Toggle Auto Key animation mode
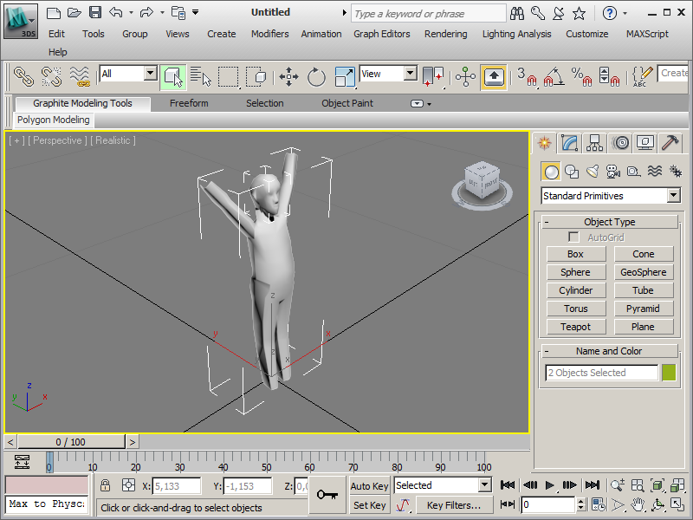Image resolution: width=693 pixels, height=520 pixels. click(x=369, y=486)
